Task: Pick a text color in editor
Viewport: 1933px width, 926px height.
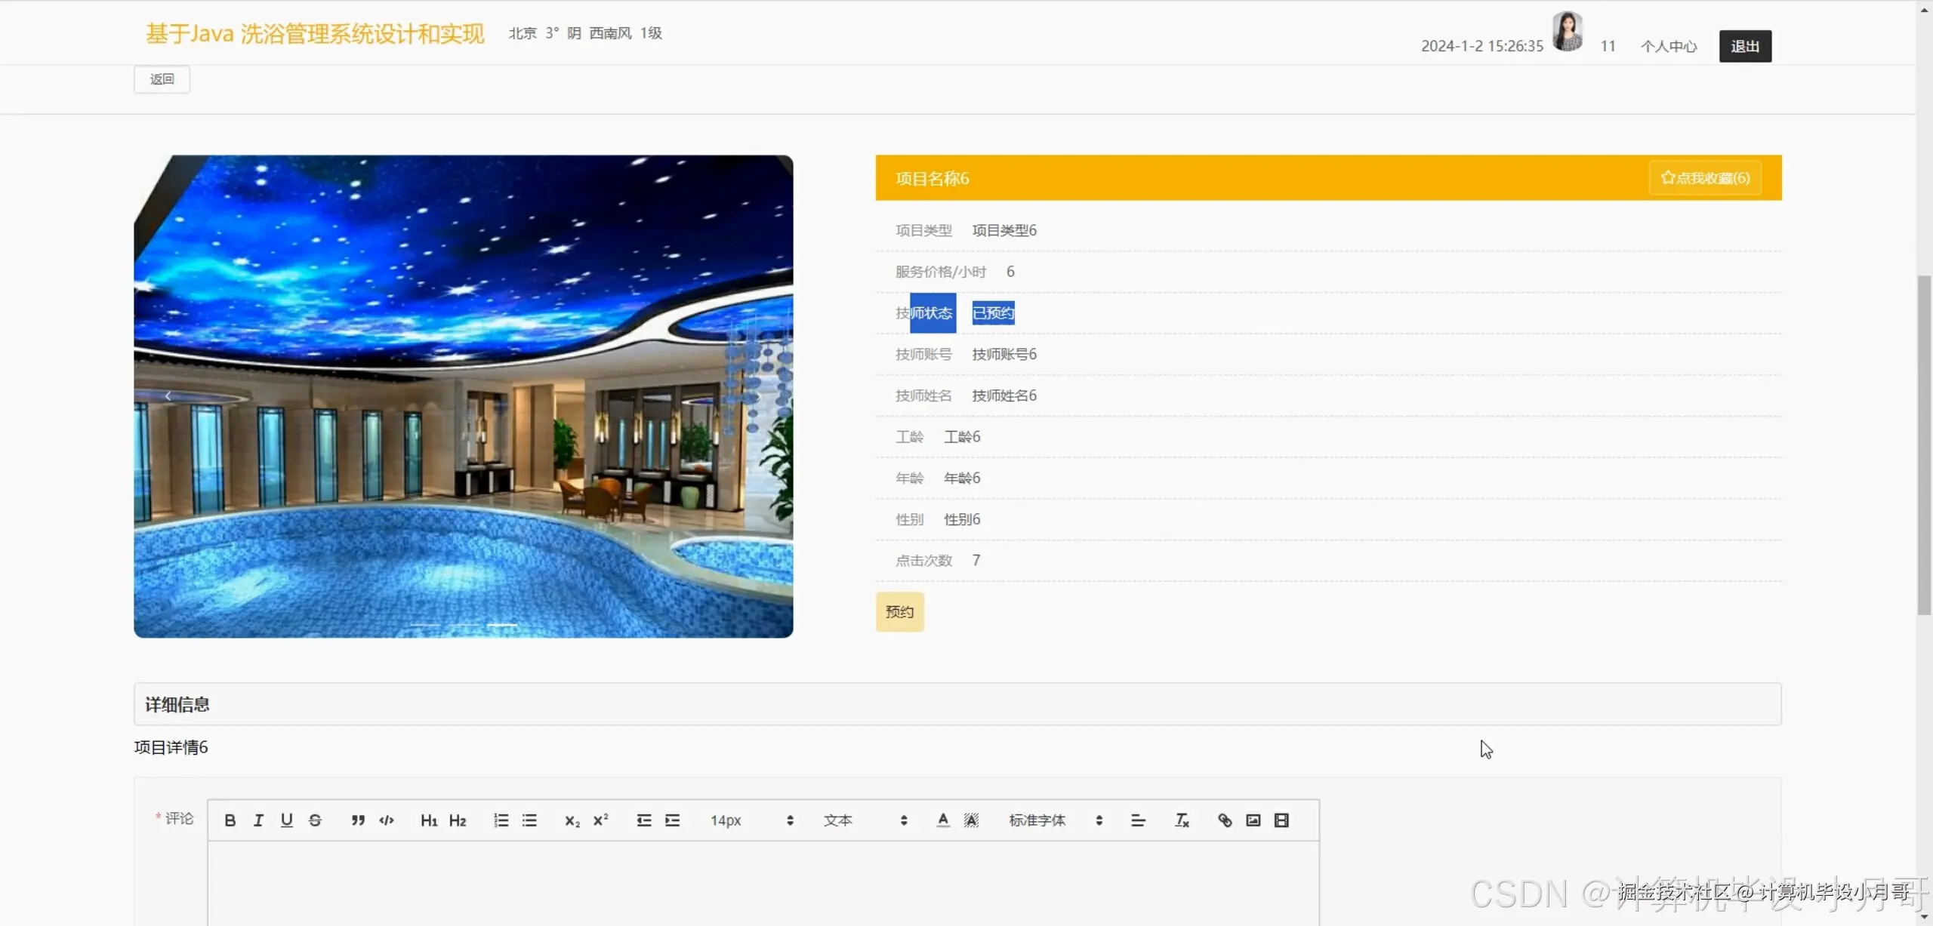Action: coord(943,820)
